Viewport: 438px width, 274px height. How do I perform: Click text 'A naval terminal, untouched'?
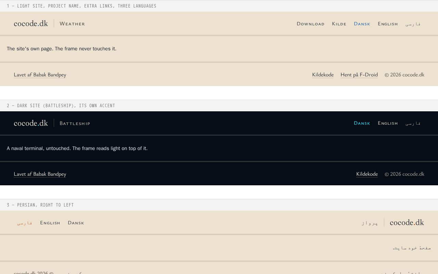click(x=38, y=148)
